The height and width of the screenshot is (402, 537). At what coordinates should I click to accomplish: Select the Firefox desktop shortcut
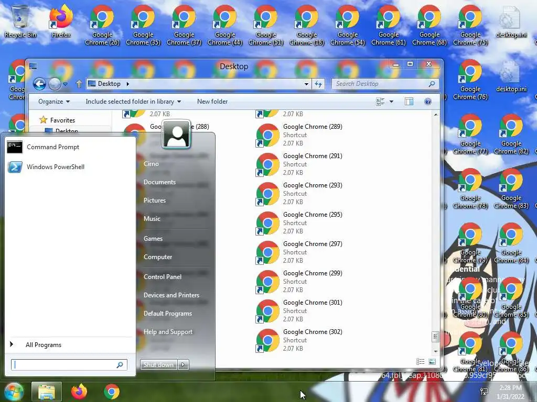[x=61, y=21]
